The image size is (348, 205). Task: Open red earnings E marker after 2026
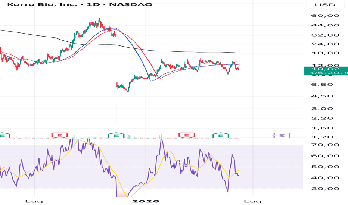coord(187,135)
